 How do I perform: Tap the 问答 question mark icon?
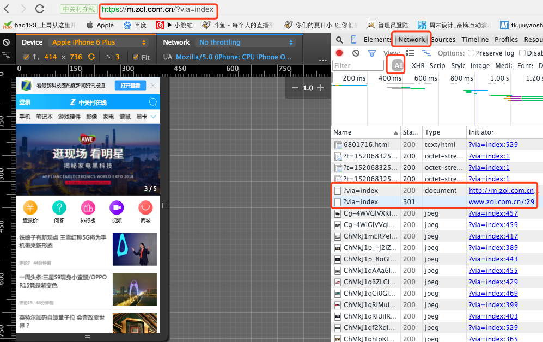coord(59,207)
